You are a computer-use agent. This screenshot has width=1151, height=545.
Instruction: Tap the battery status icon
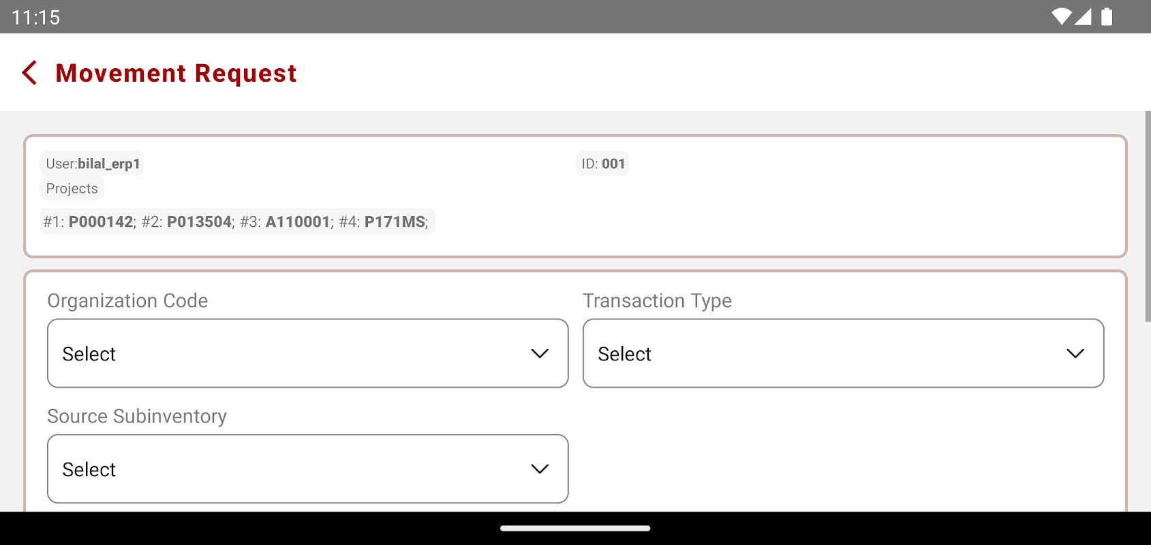1107,17
